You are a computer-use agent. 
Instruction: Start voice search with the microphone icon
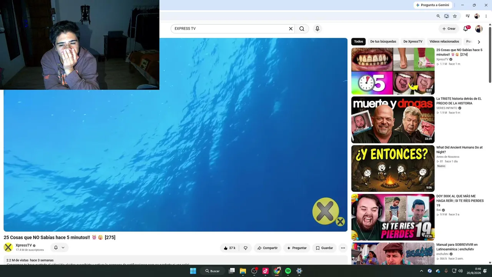(x=317, y=28)
